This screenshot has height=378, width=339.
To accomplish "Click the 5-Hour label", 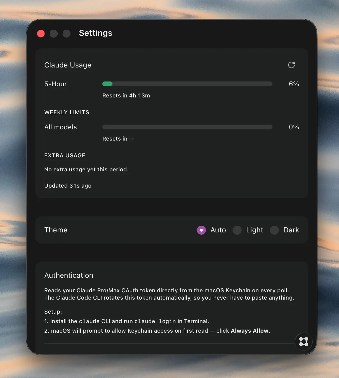I will tap(56, 84).
